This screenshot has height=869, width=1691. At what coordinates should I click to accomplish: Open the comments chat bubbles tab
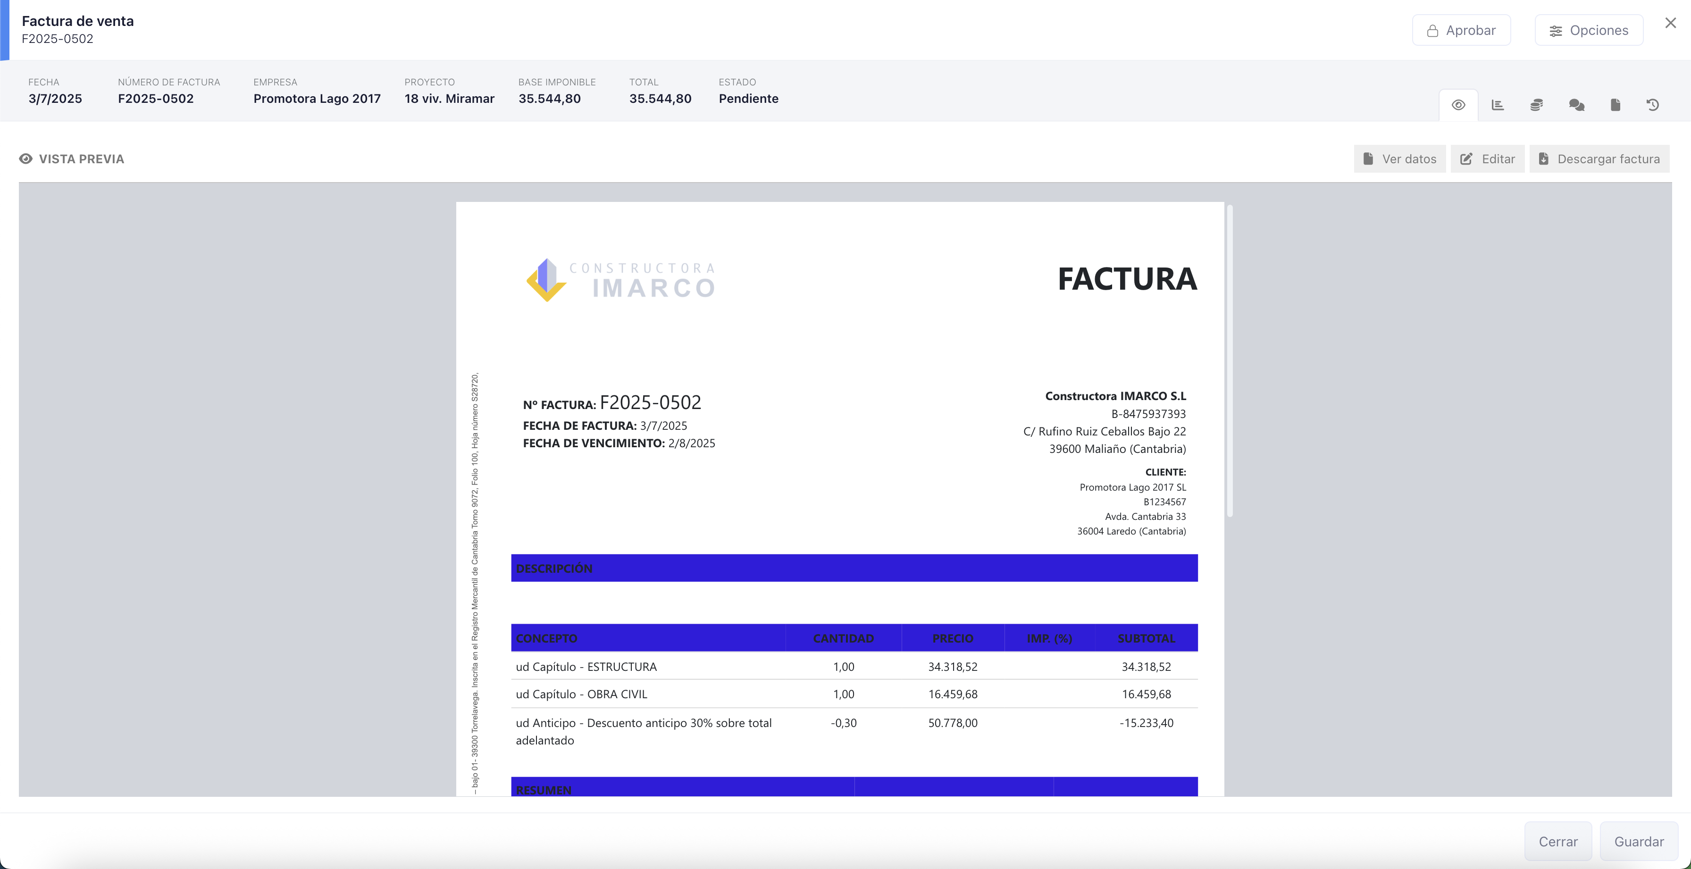pos(1576,105)
